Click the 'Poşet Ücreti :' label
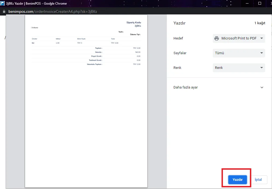The width and height of the screenshot is (272, 189). [x=97, y=56]
